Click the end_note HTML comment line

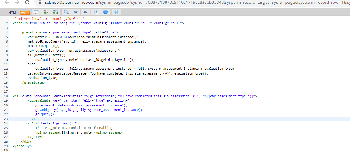(x=78, y=128)
